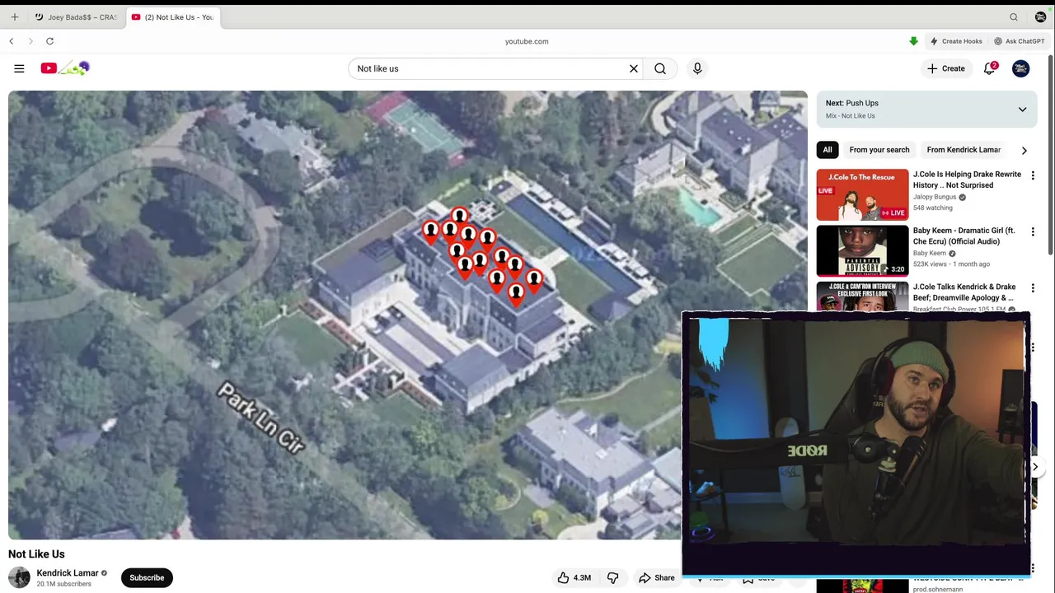Open the notifications bell
Viewport: 1055px width, 593px height.
tap(990, 68)
